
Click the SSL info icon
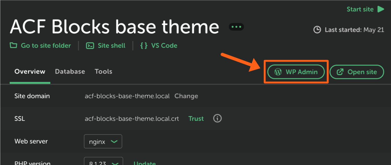(x=217, y=118)
